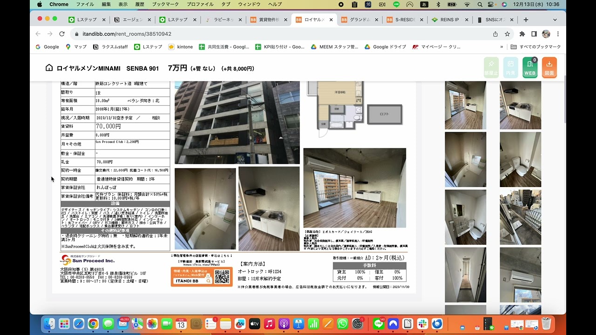View the room interior thumbnail at top of gallery

465,105
